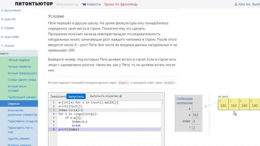Open the task Переставить min и max

pyautogui.click(x=20, y=130)
